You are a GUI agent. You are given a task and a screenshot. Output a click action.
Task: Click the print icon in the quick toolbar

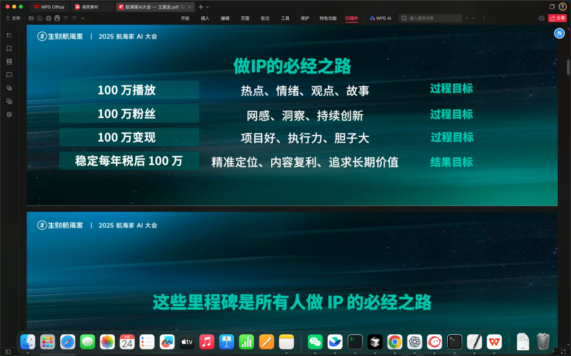pyautogui.click(x=49, y=18)
